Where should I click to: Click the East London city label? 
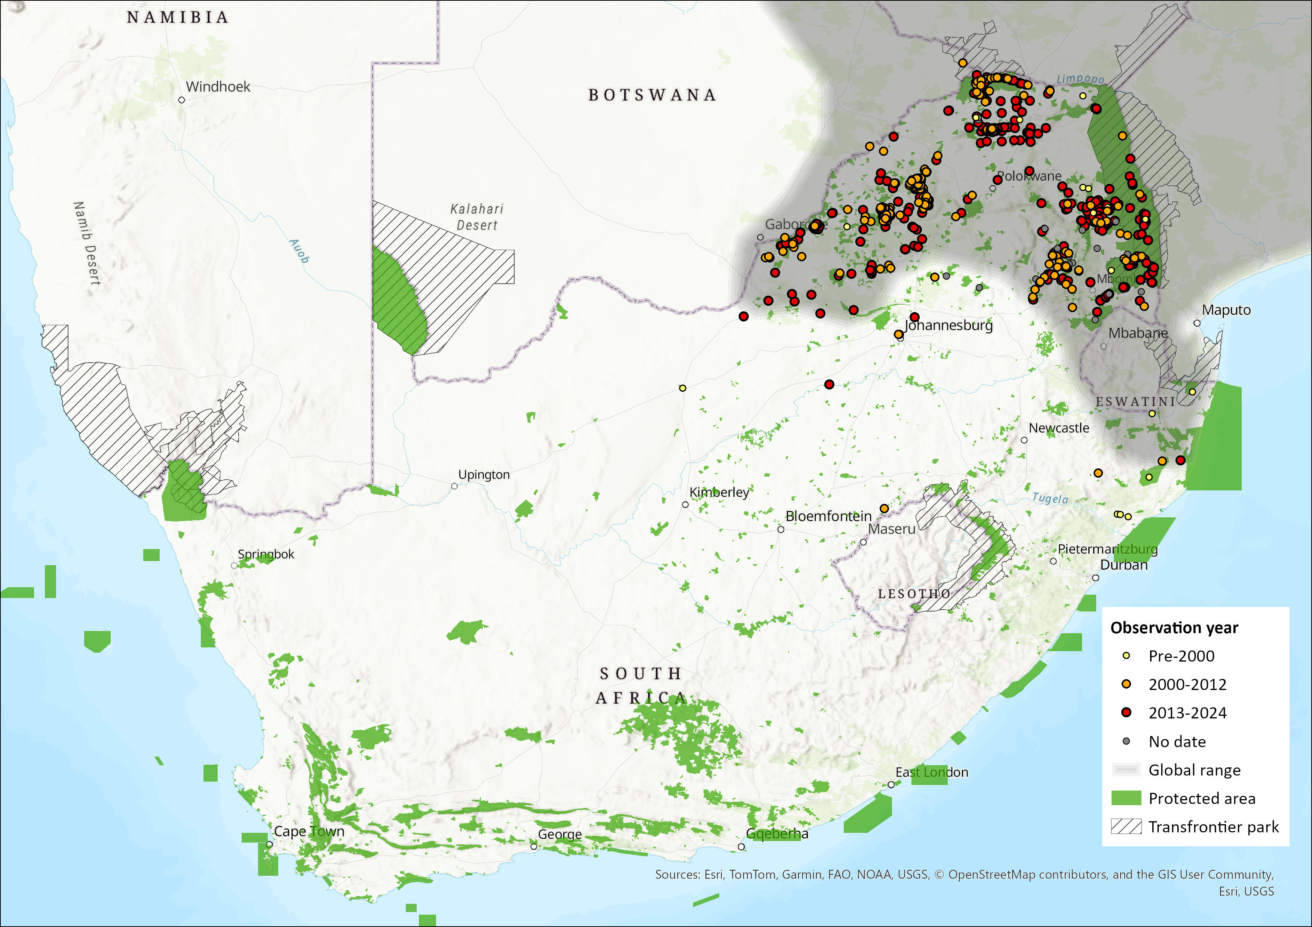[x=931, y=772]
